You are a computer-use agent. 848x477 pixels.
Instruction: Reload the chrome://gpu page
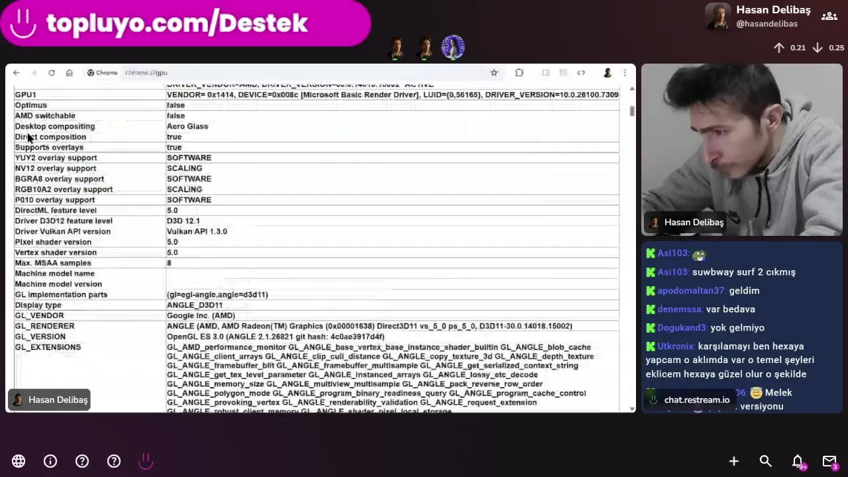click(x=52, y=73)
